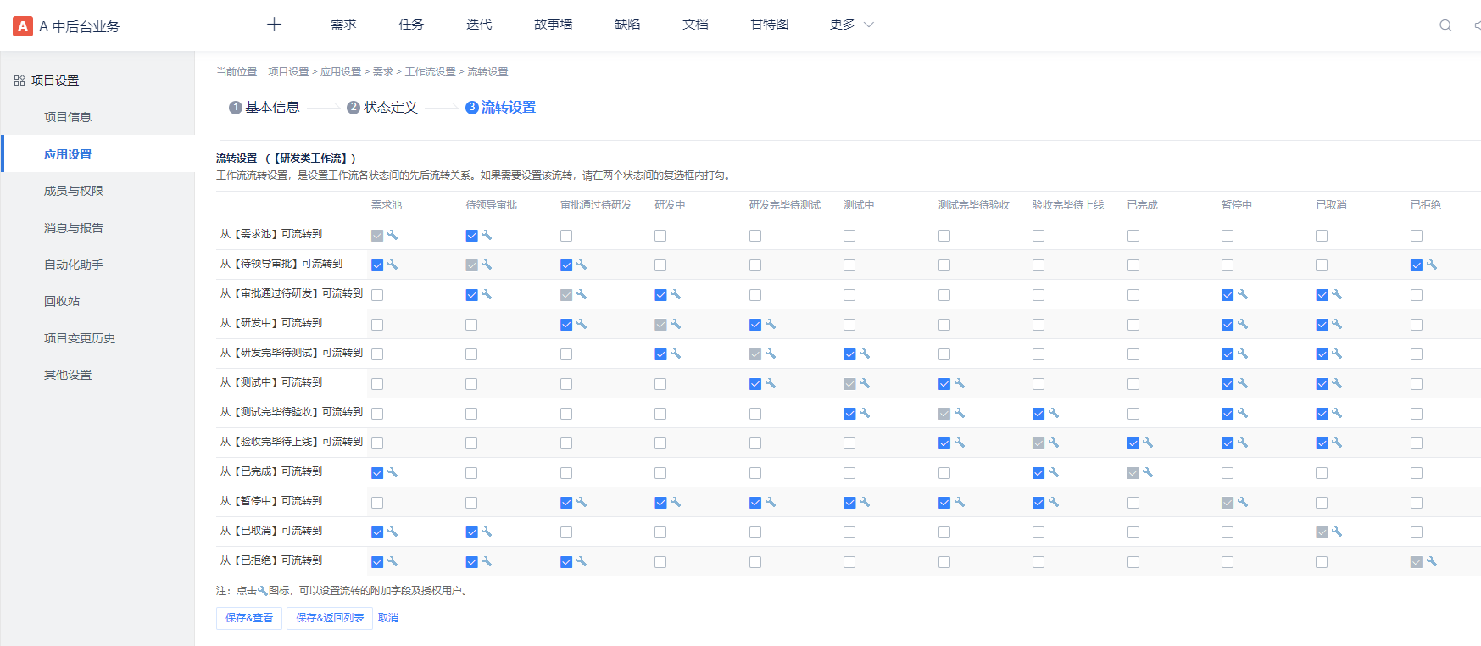Viewport: 1481px width, 646px height.
Task: Uncheck 需求池 to 待领导审批 transition
Action: point(471,236)
